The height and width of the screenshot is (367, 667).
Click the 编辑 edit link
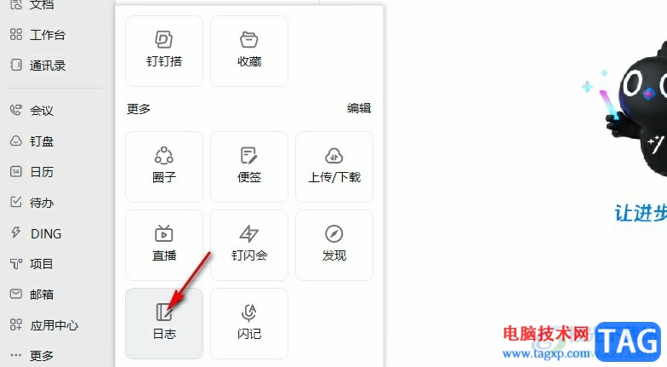(x=359, y=109)
